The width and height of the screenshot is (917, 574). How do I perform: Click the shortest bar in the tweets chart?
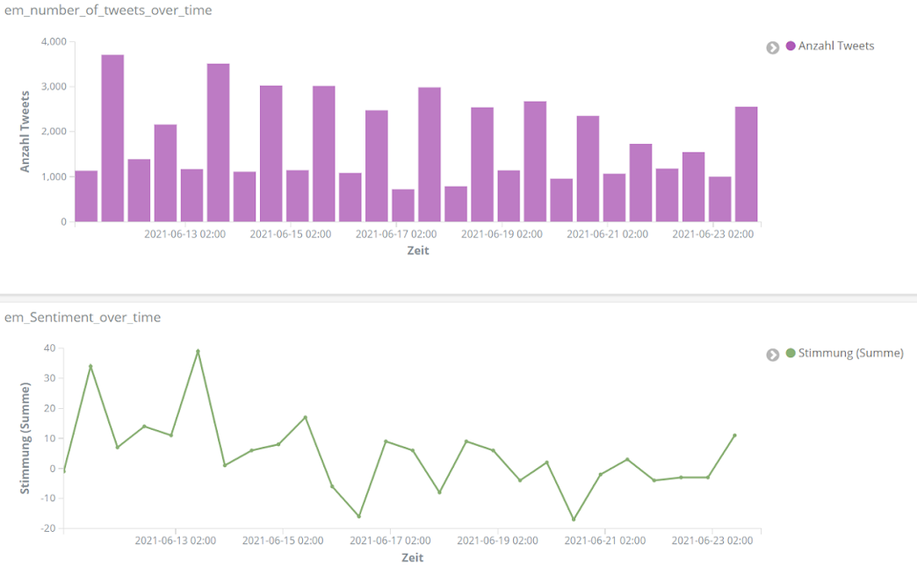click(403, 205)
